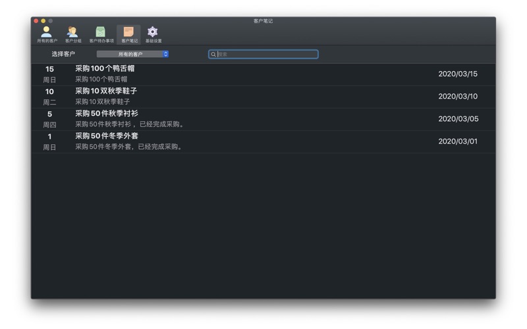The image size is (527, 329).
Task: Select note 采购100个鸭舌帽
Action: click(x=263, y=74)
